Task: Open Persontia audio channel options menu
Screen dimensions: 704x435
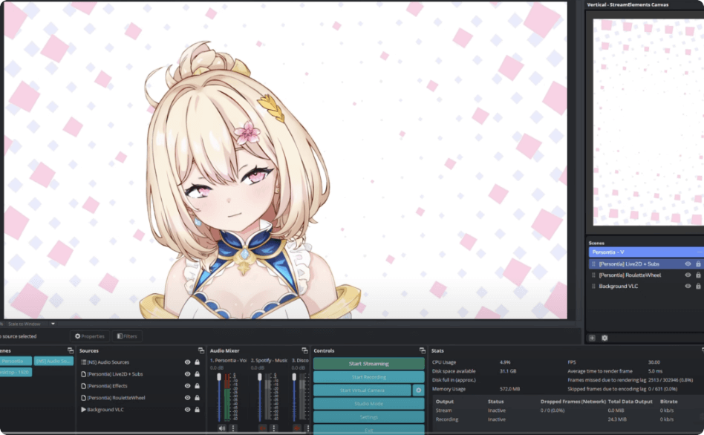Action: pos(233,428)
